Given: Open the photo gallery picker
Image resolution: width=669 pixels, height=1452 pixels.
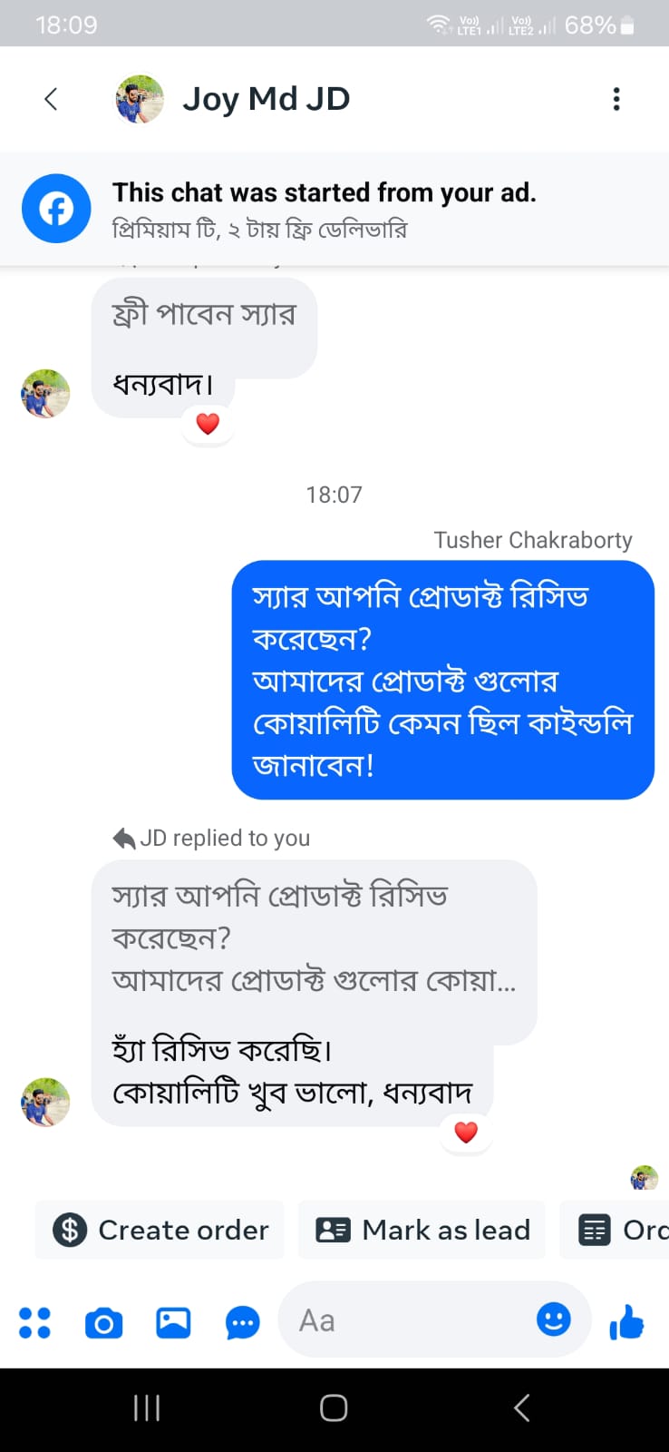Looking at the screenshot, I should pos(173,1322).
